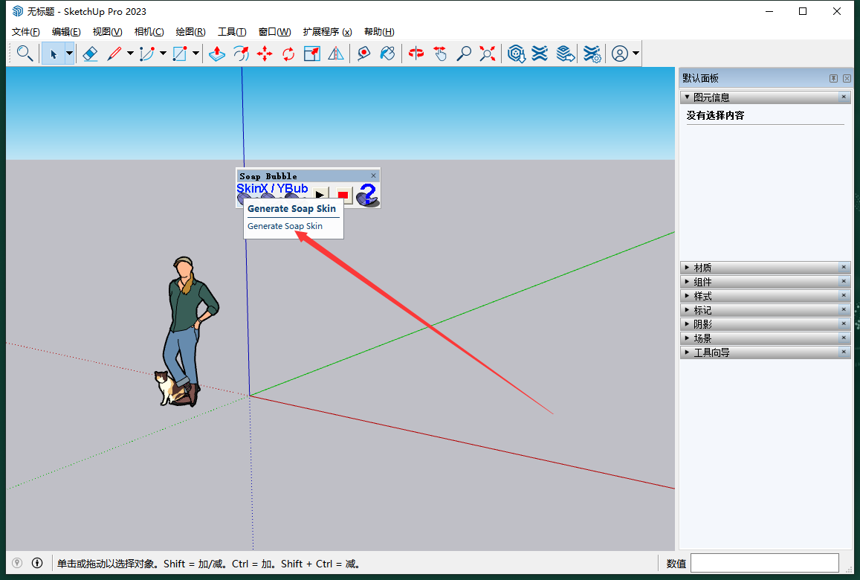Screen dimensions: 860x580
Task: Select the Move tool
Action: click(265, 53)
